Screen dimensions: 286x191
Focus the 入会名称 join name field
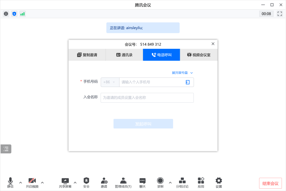point(147,98)
